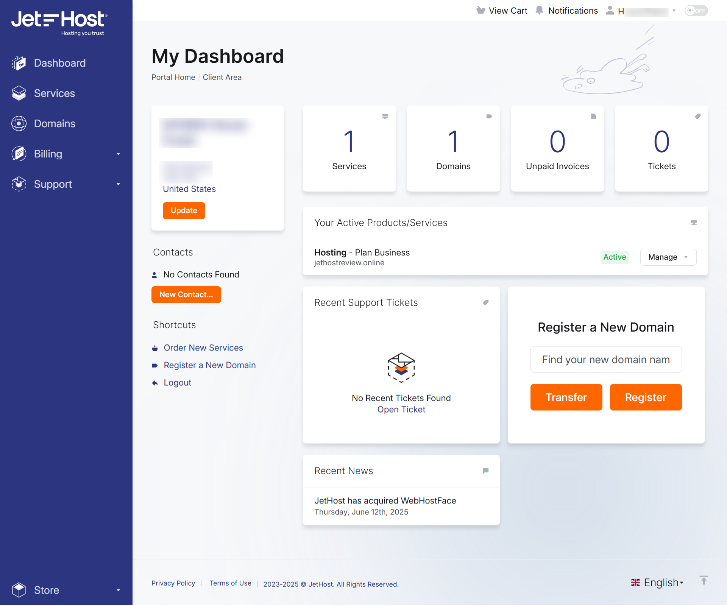The height and width of the screenshot is (606, 727).
Task: Click the tag icon beside Register a New Domain shortcut
Action: 154,366
